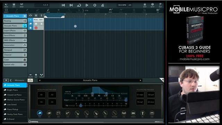Open the Help question mark icon

160,5
